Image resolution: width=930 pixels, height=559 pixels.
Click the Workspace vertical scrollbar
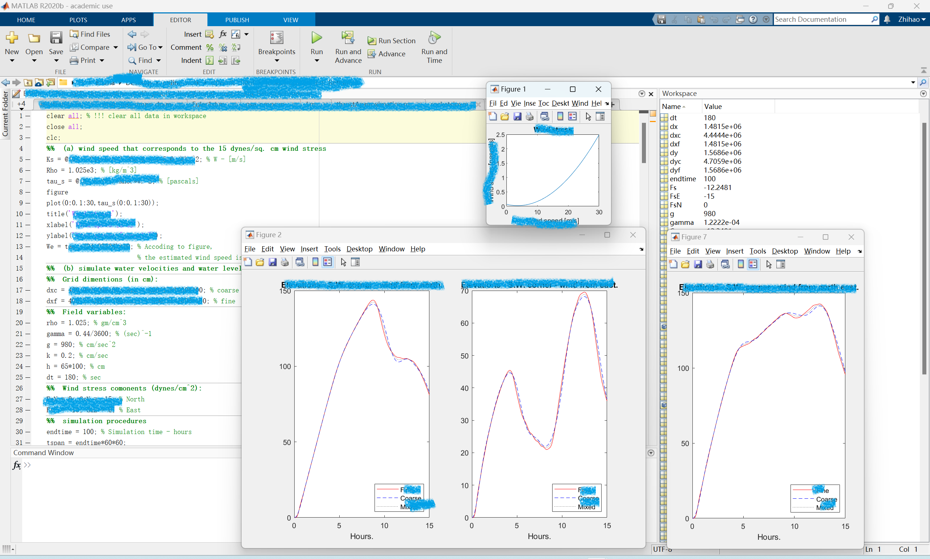[923, 248]
